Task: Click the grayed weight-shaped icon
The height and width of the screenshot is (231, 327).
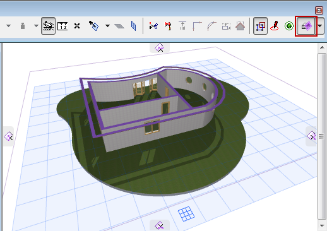Action: [23, 26]
